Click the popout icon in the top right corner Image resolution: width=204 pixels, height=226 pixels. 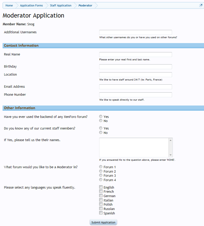pos(201,5)
